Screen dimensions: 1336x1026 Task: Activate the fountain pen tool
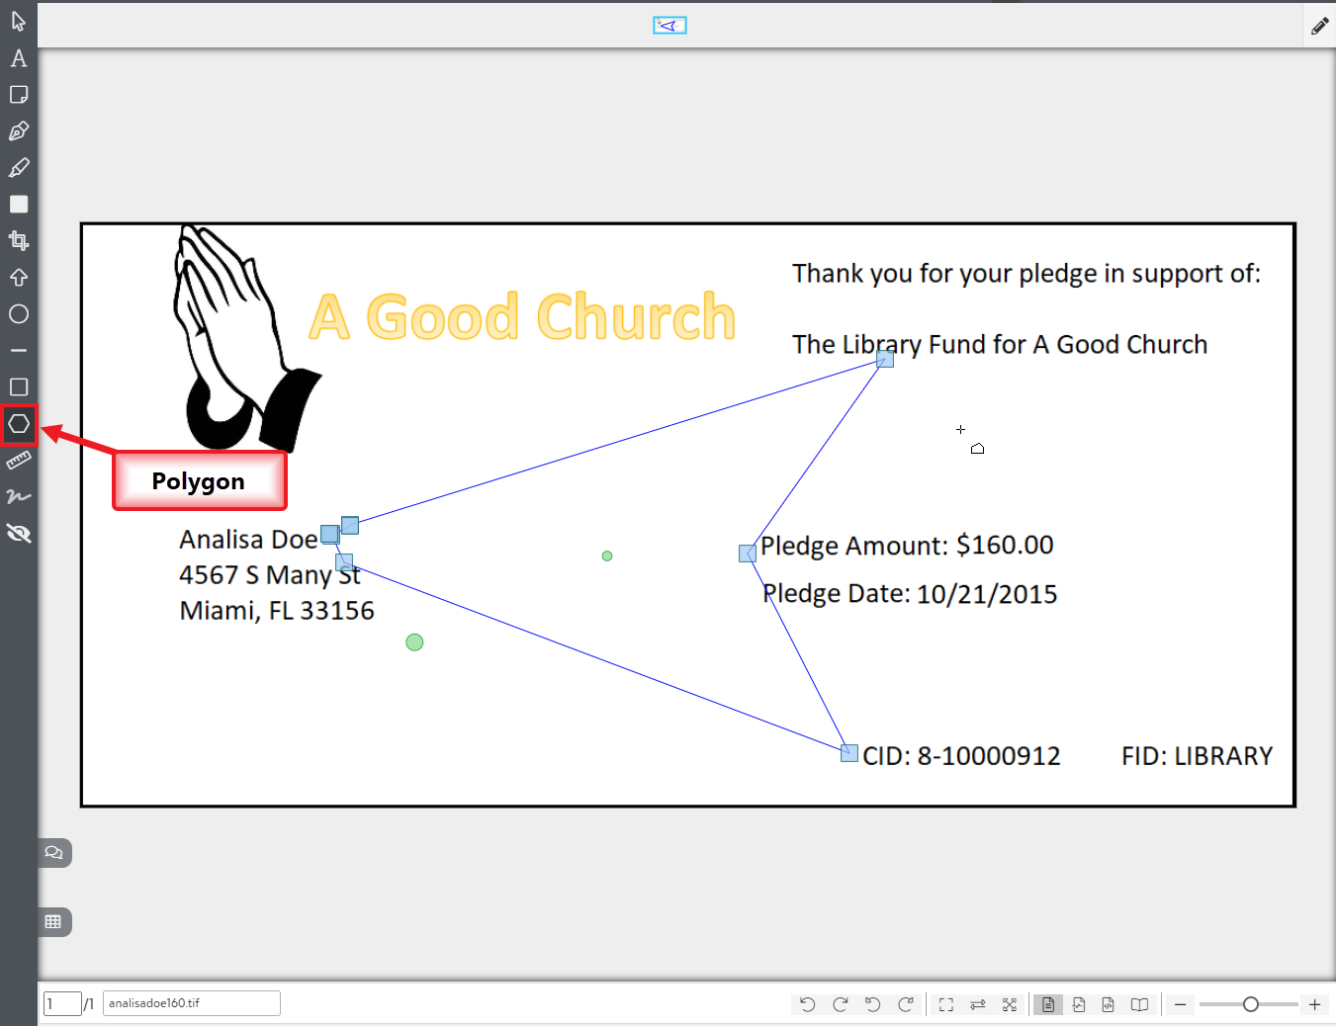coord(18,131)
